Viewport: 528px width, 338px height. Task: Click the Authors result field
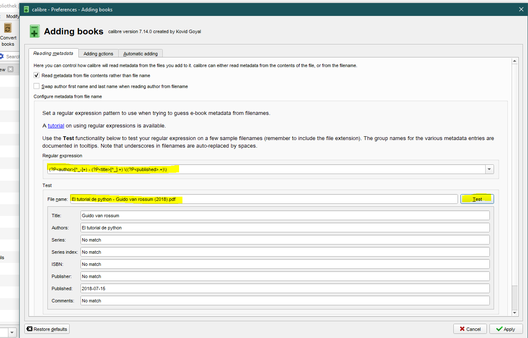(x=285, y=228)
